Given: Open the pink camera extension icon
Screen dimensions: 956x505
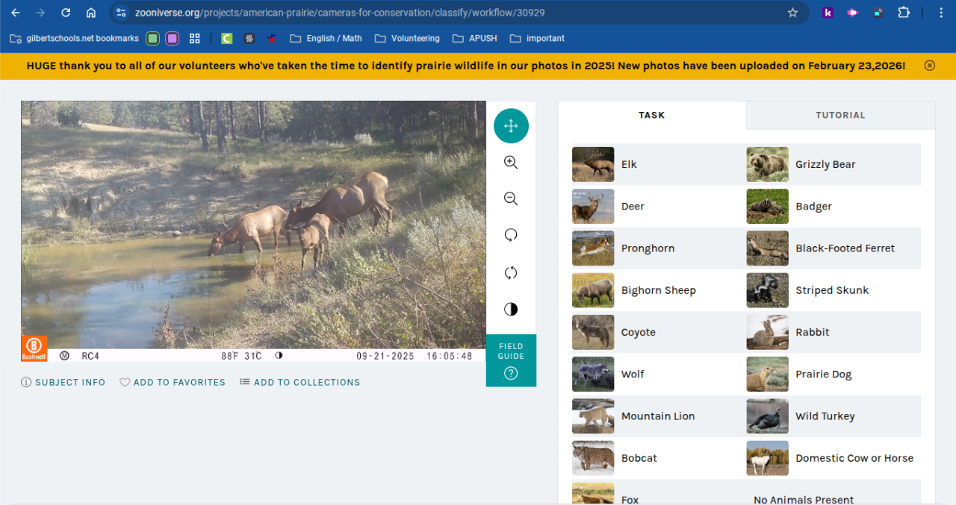Looking at the screenshot, I should coord(852,13).
